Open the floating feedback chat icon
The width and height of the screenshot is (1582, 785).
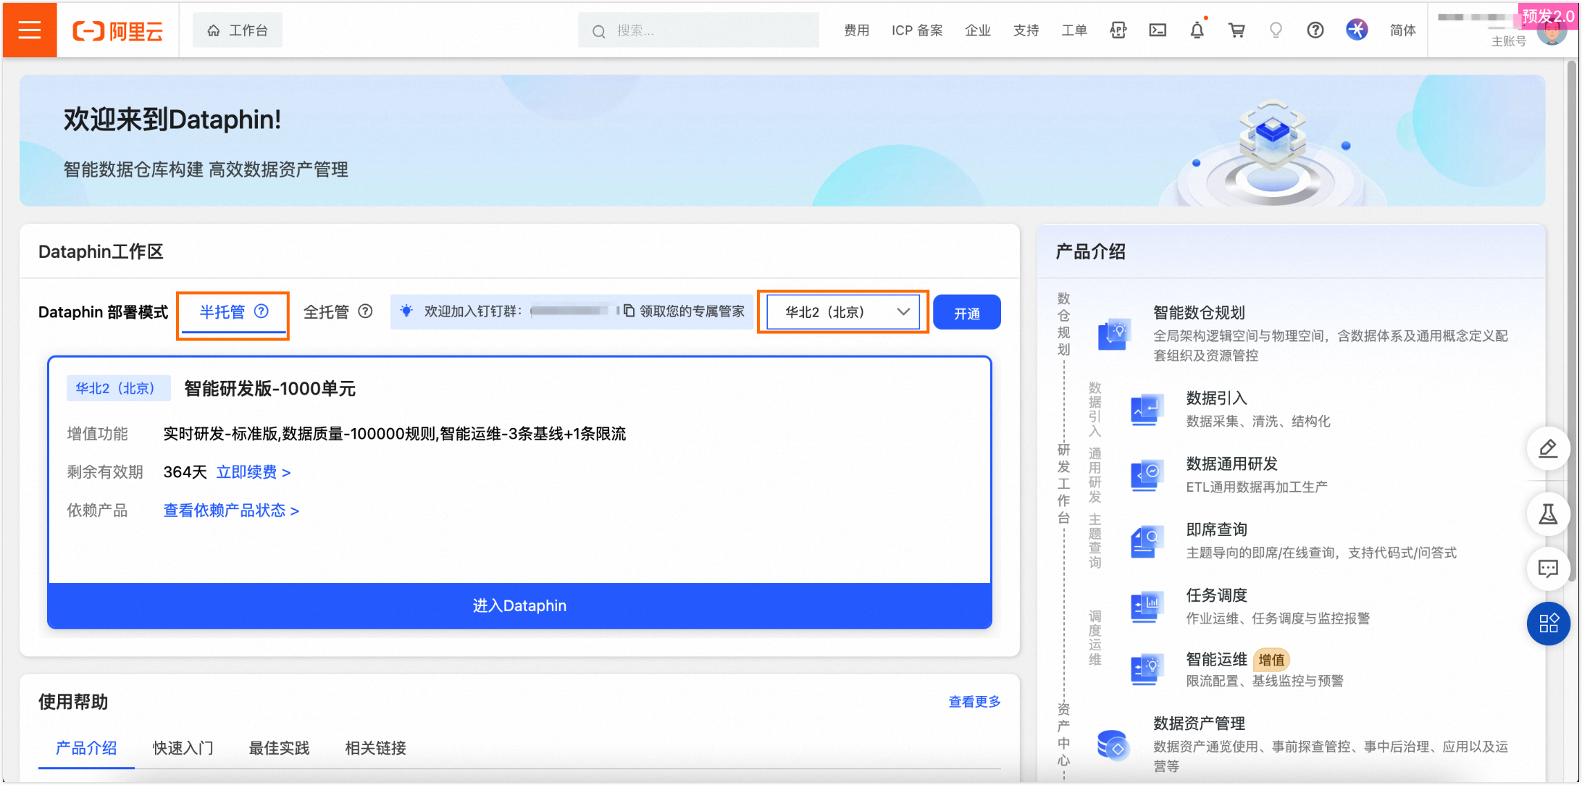click(1548, 569)
